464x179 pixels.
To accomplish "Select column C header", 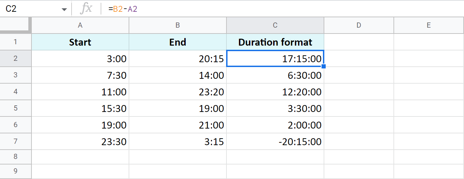I will click(x=275, y=25).
